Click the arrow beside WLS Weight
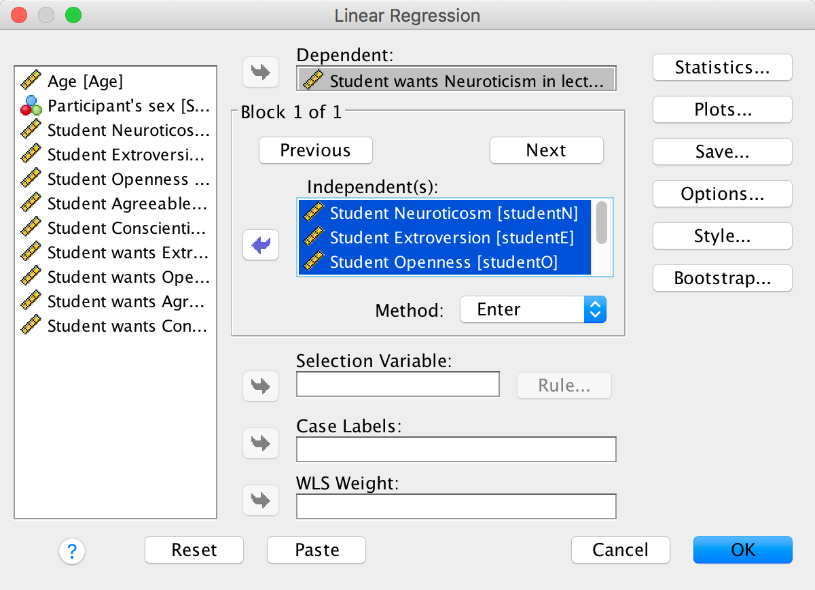 (x=261, y=500)
